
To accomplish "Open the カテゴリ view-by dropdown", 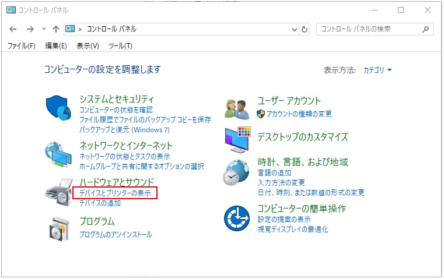I will (377, 70).
